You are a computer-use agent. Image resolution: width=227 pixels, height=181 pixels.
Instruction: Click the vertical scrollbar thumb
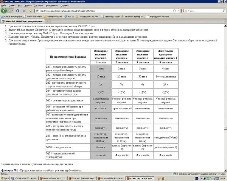coord(225,128)
